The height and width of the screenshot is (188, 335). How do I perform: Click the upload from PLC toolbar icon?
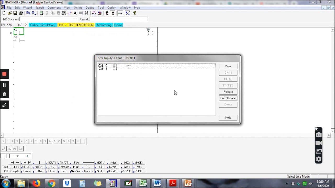(28, 13)
